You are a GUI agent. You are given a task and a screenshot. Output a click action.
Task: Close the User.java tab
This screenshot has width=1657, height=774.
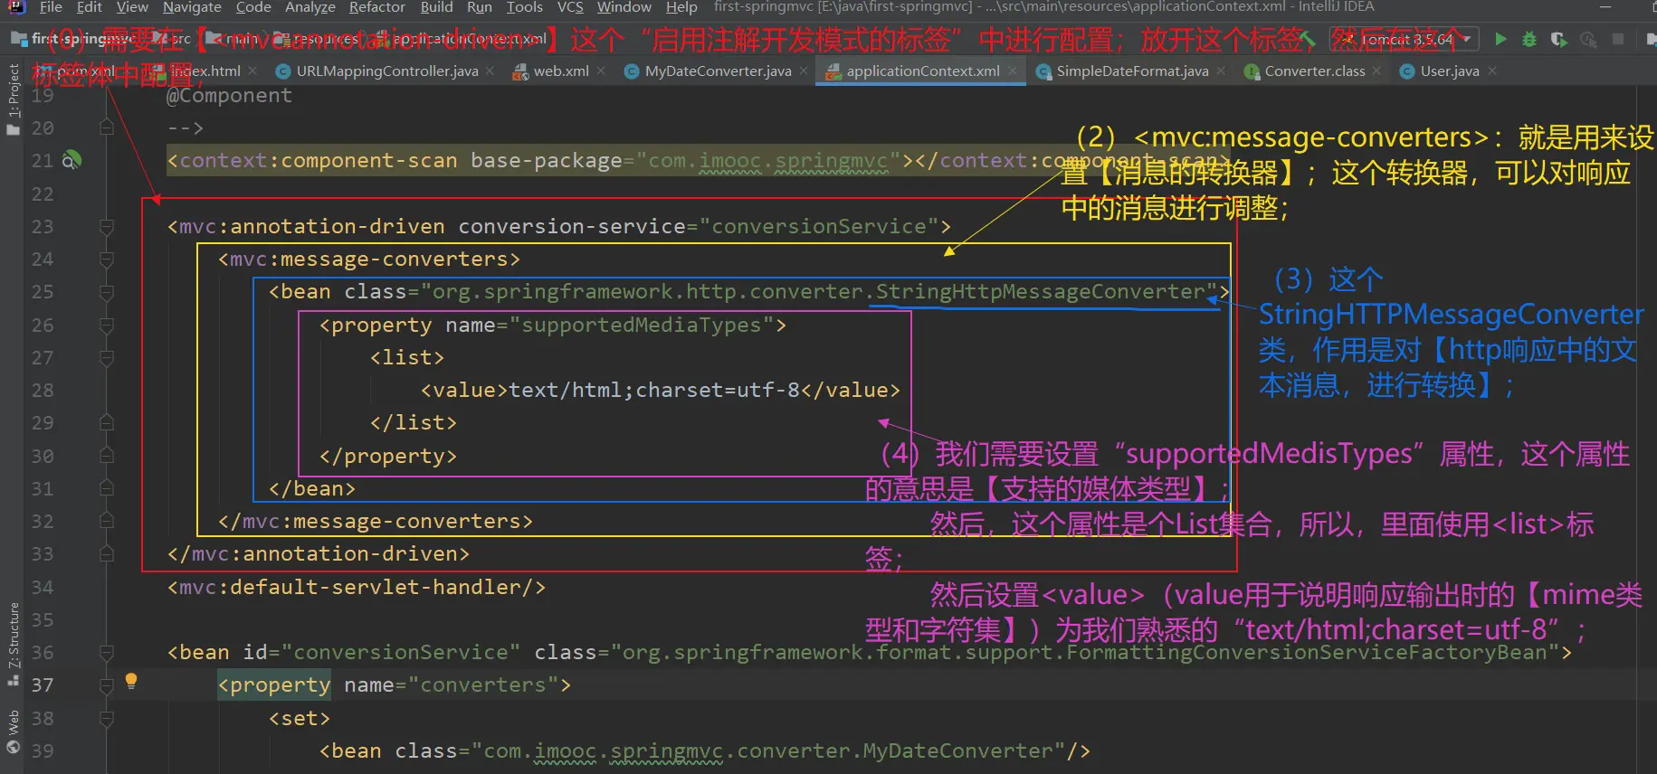[1492, 71]
